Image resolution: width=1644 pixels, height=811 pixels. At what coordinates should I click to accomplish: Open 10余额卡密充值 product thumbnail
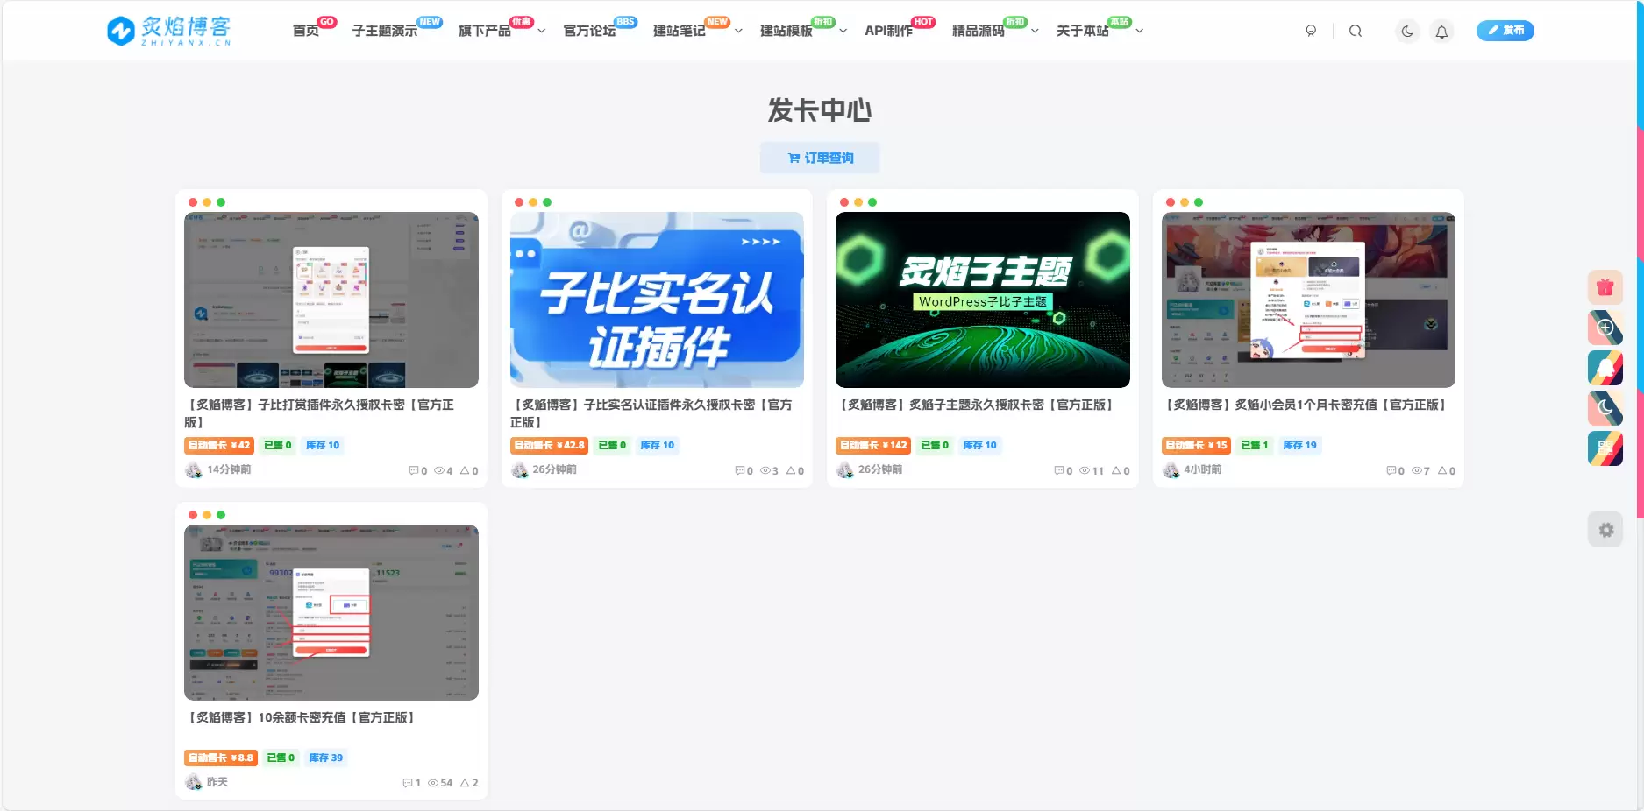(331, 612)
